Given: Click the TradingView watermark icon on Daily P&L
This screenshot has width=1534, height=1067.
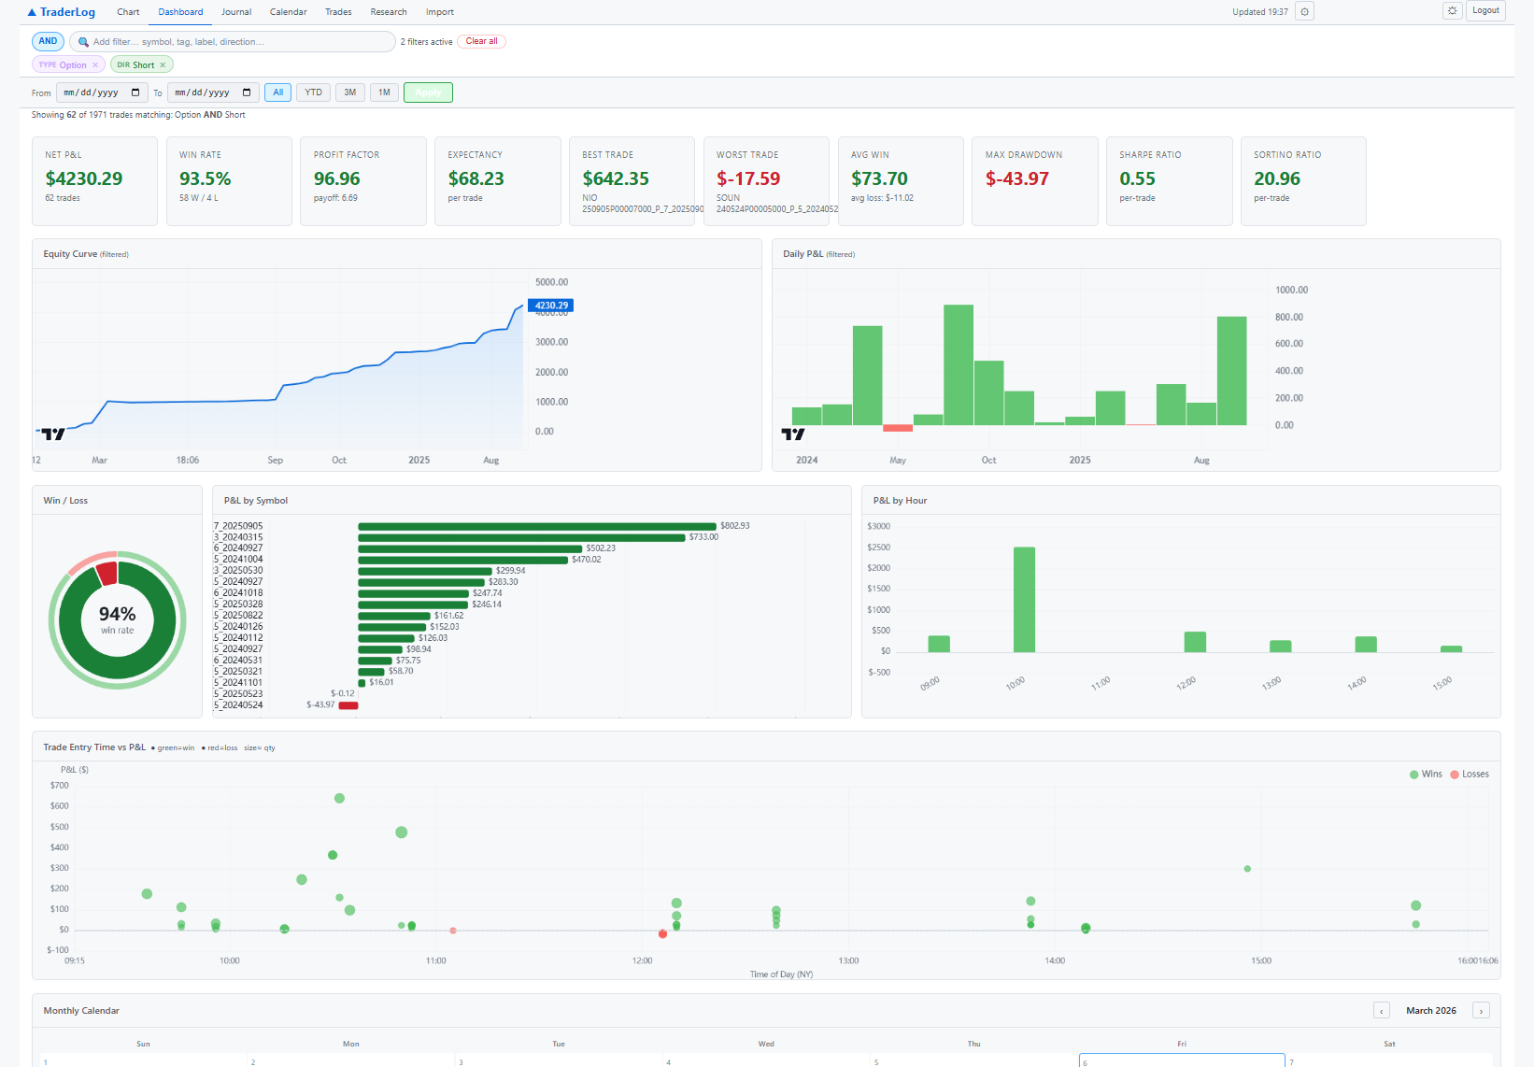Looking at the screenshot, I should tap(793, 434).
